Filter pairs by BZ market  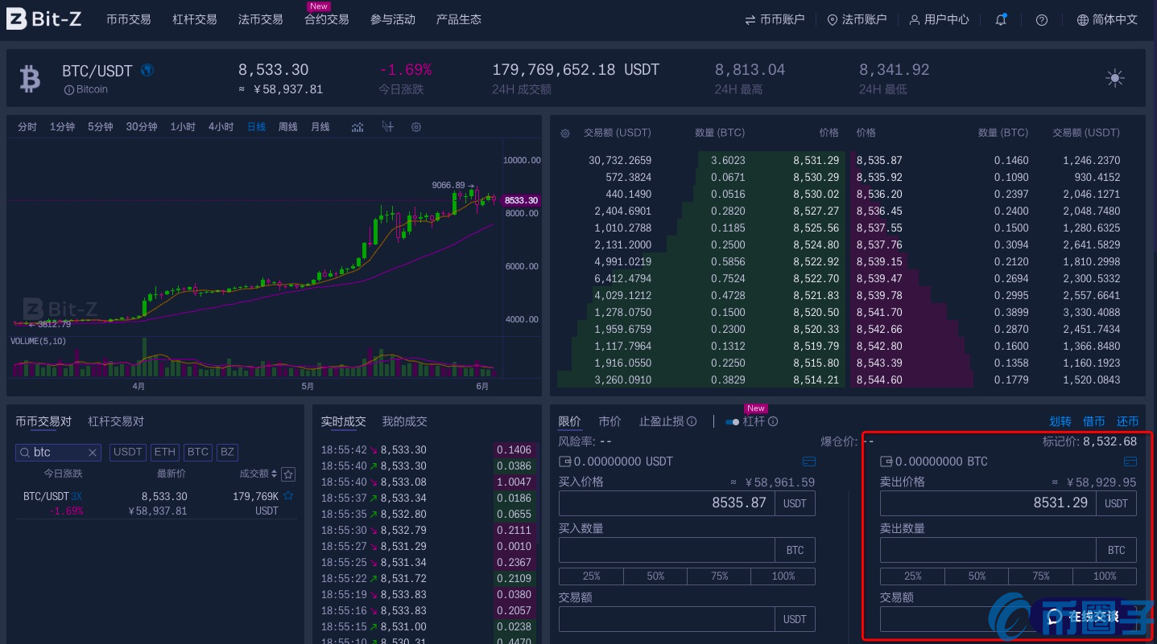[x=228, y=453]
